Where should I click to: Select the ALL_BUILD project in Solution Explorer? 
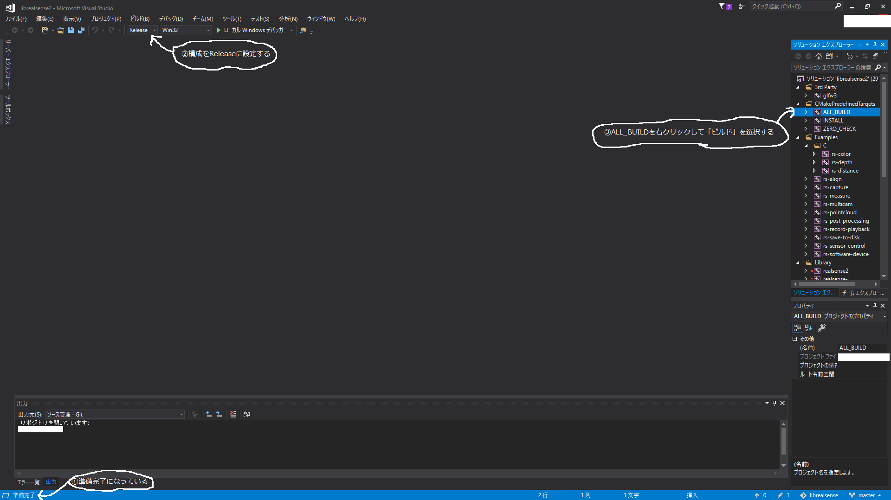point(836,112)
